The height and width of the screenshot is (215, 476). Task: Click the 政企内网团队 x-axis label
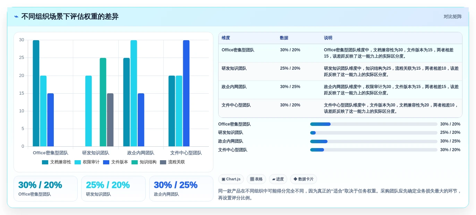[x=141, y=153]
